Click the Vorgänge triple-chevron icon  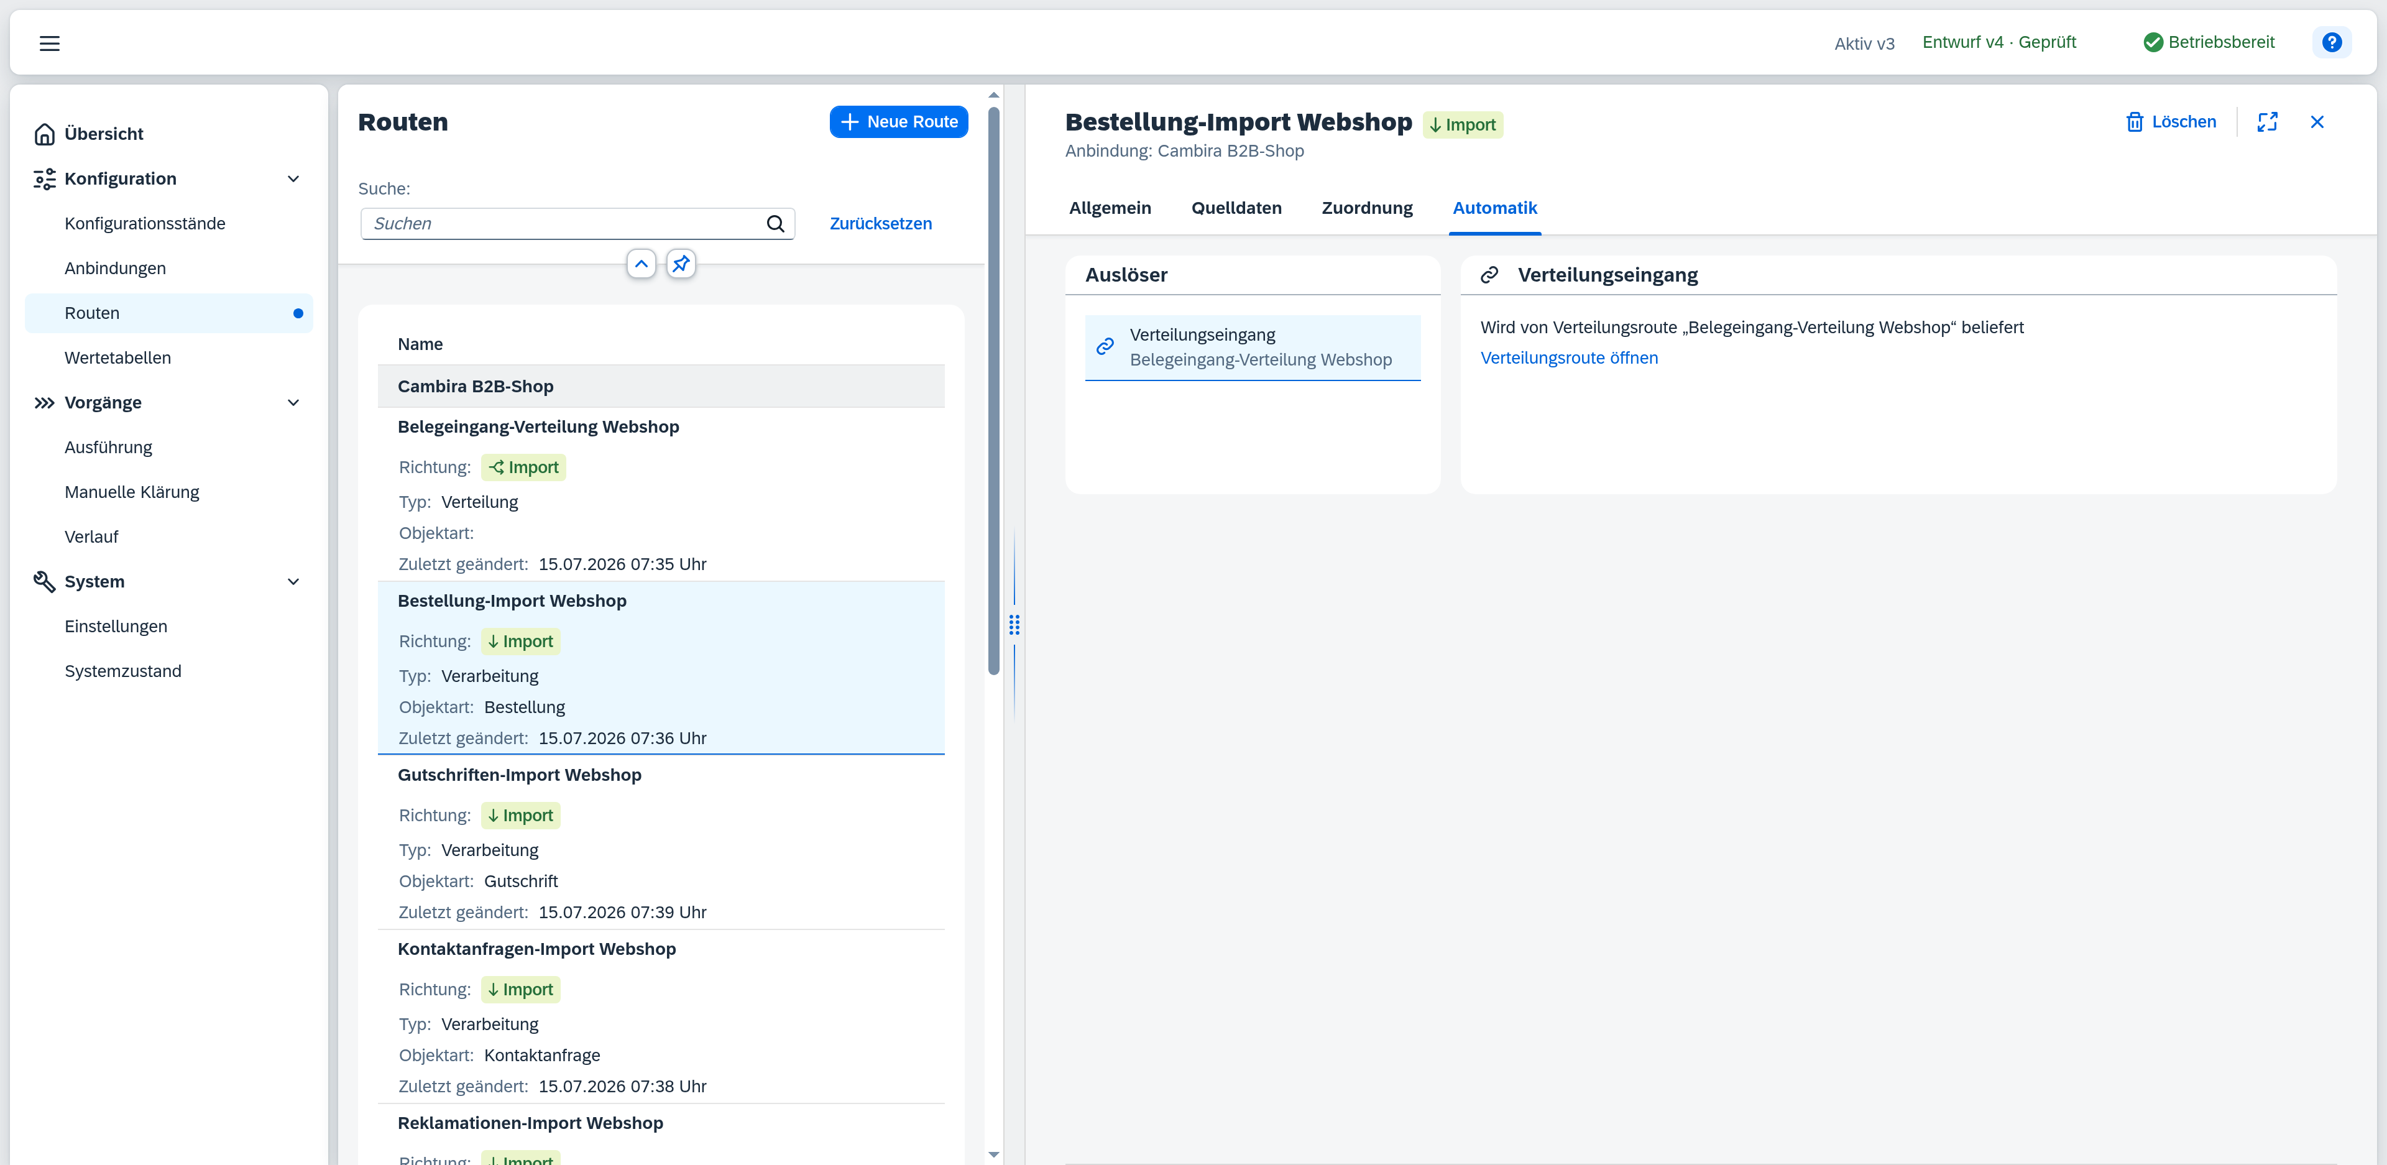coord(45,403)
